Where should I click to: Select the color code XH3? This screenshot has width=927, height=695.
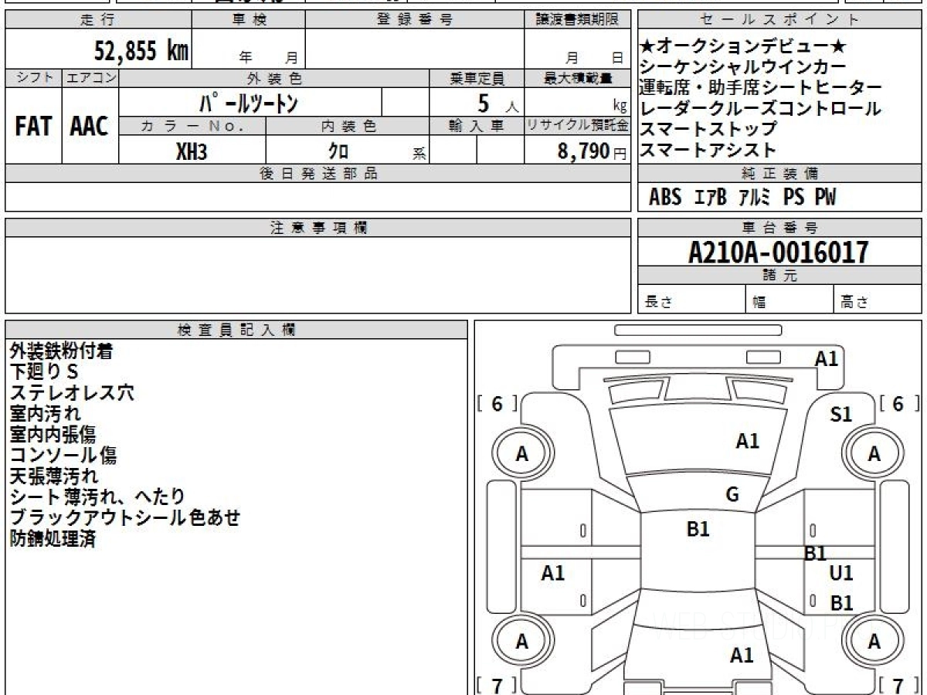tap(192, 151)
